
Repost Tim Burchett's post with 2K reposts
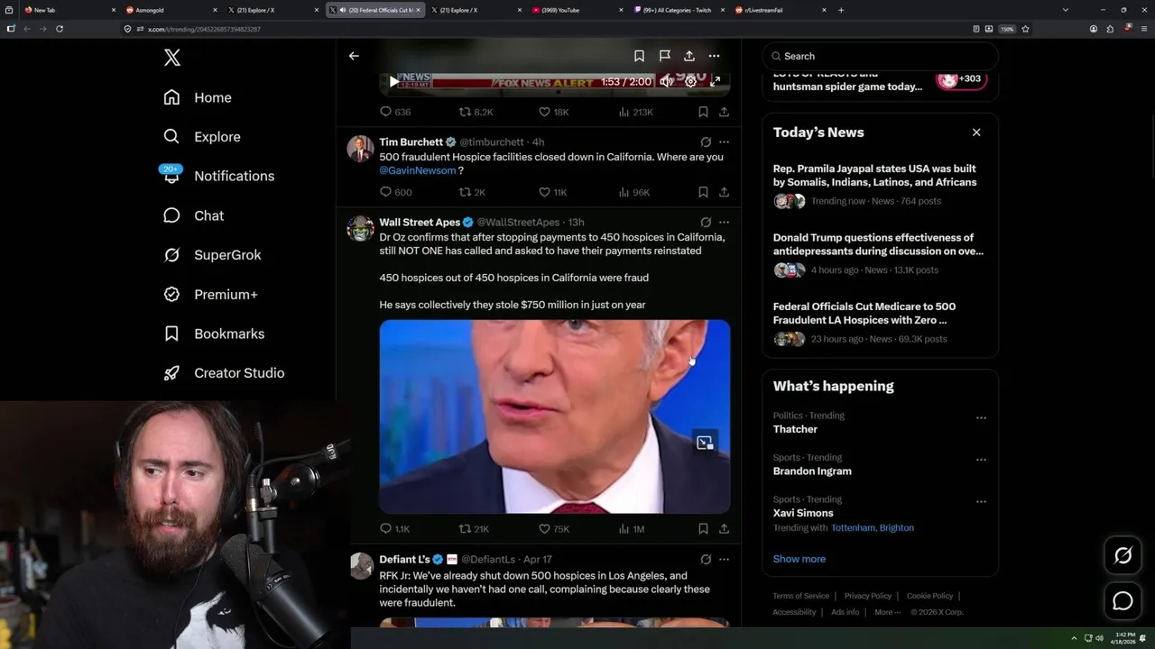[x=472, y=192]
